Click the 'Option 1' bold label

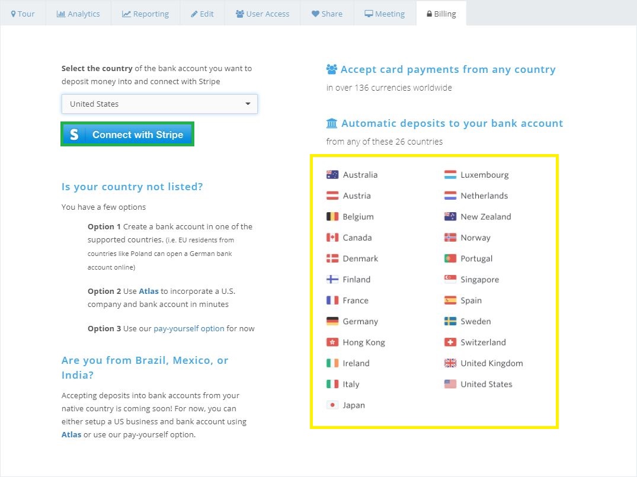(x=104, y=227)
